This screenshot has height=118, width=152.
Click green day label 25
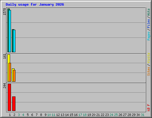pyautogui.click(x=116, y=115)
